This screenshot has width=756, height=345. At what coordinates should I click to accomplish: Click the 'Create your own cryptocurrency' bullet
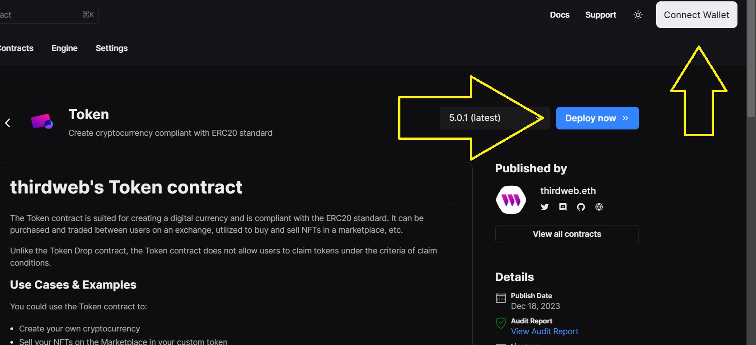pos(80,329)
